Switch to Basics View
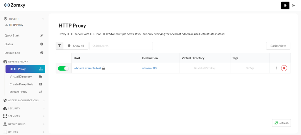Viewport: 301px width, 135px height. pyautogui.click(x=278, y=46)
